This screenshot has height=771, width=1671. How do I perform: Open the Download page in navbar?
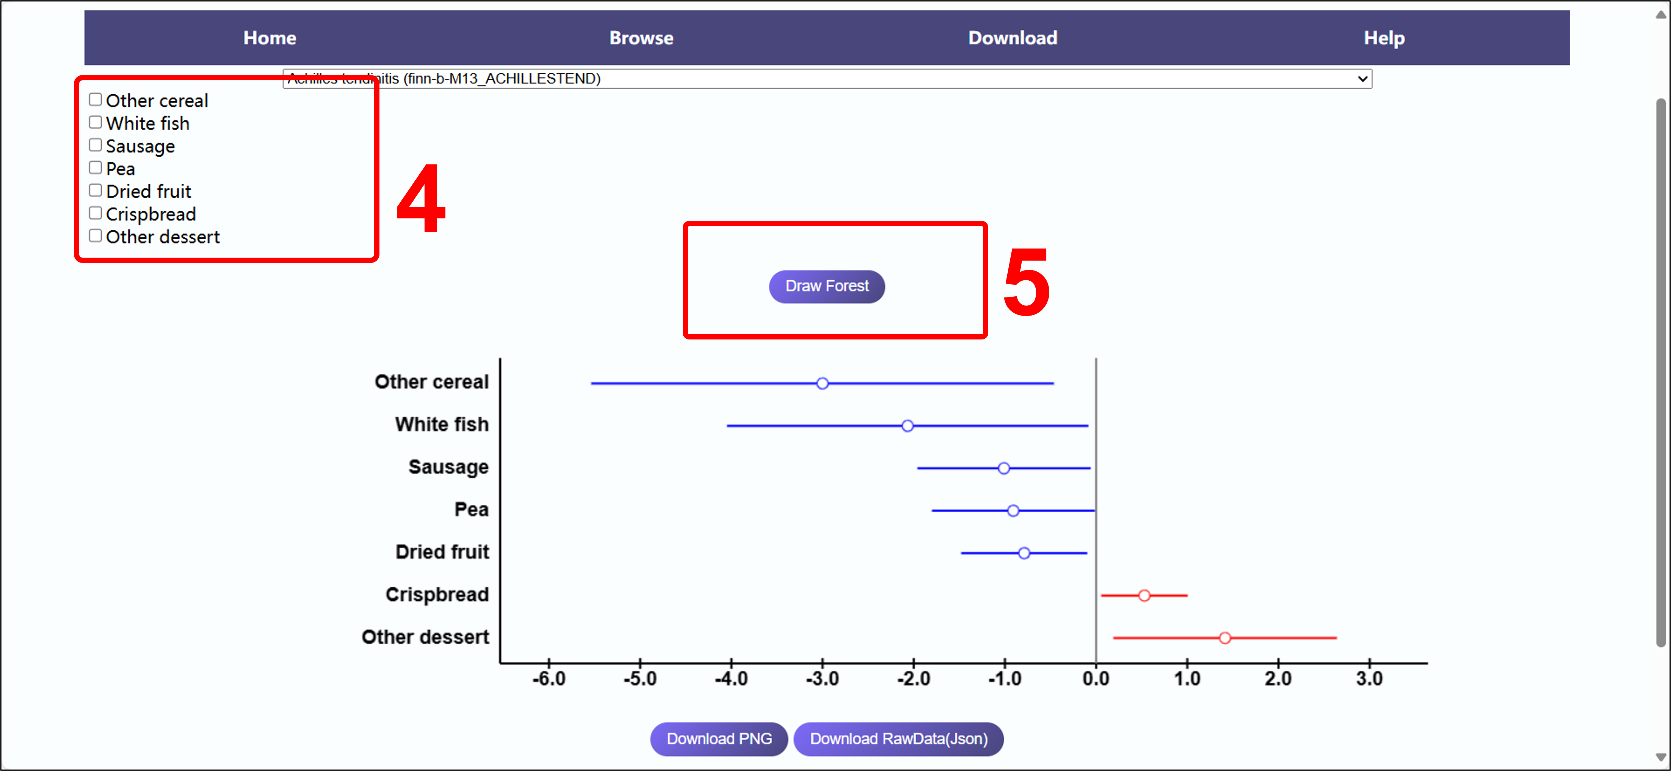tap(1012, 38)
